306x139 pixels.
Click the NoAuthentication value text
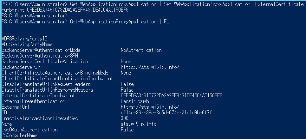141,50
